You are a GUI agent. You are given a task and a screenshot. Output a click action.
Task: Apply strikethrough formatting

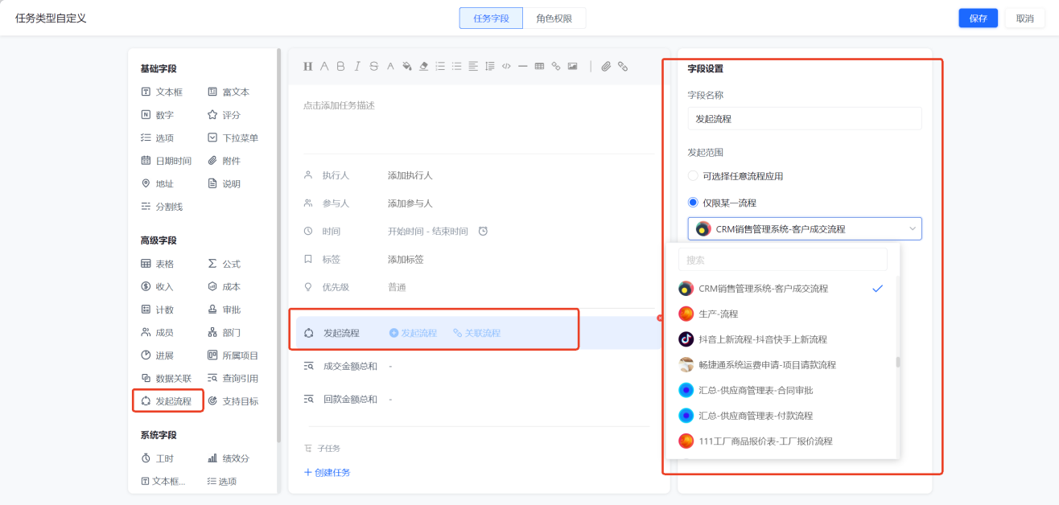coord(373,67)
